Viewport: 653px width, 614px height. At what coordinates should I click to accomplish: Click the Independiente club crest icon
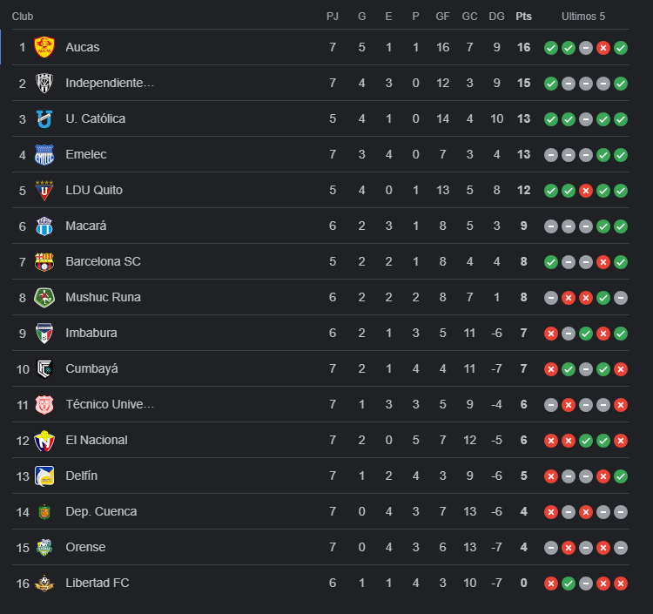44,83
